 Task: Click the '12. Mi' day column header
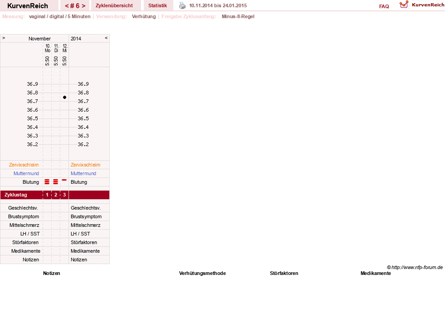tap(65, 48)
